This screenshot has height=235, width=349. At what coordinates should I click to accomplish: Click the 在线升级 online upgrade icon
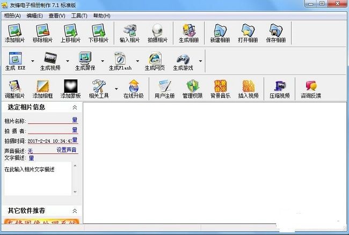coord(134,89)
